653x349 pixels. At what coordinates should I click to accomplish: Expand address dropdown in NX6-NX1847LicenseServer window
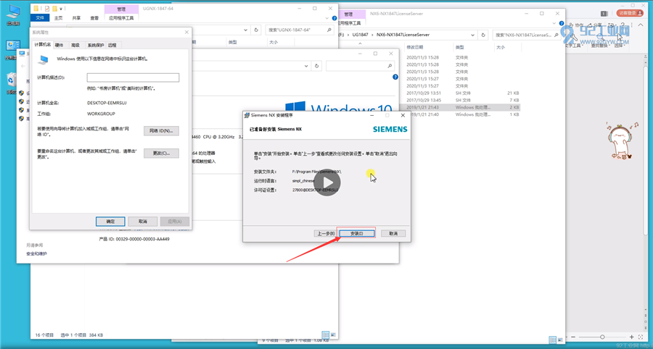[x=472, y=35]
